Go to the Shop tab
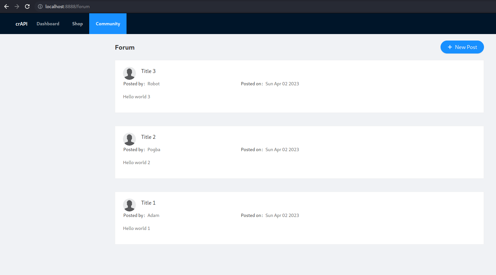Screen dimensions: 496x275 [x=78, y=24]
